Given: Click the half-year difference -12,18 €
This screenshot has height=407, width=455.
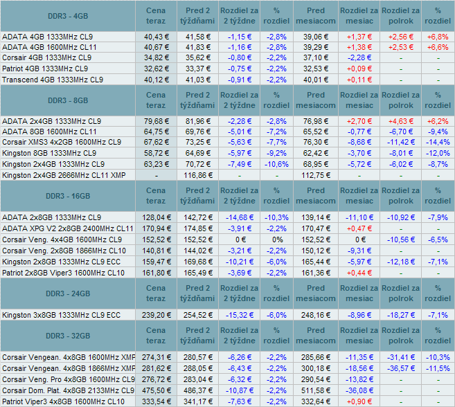Looking at the screenshot, I should click(401, 262).
